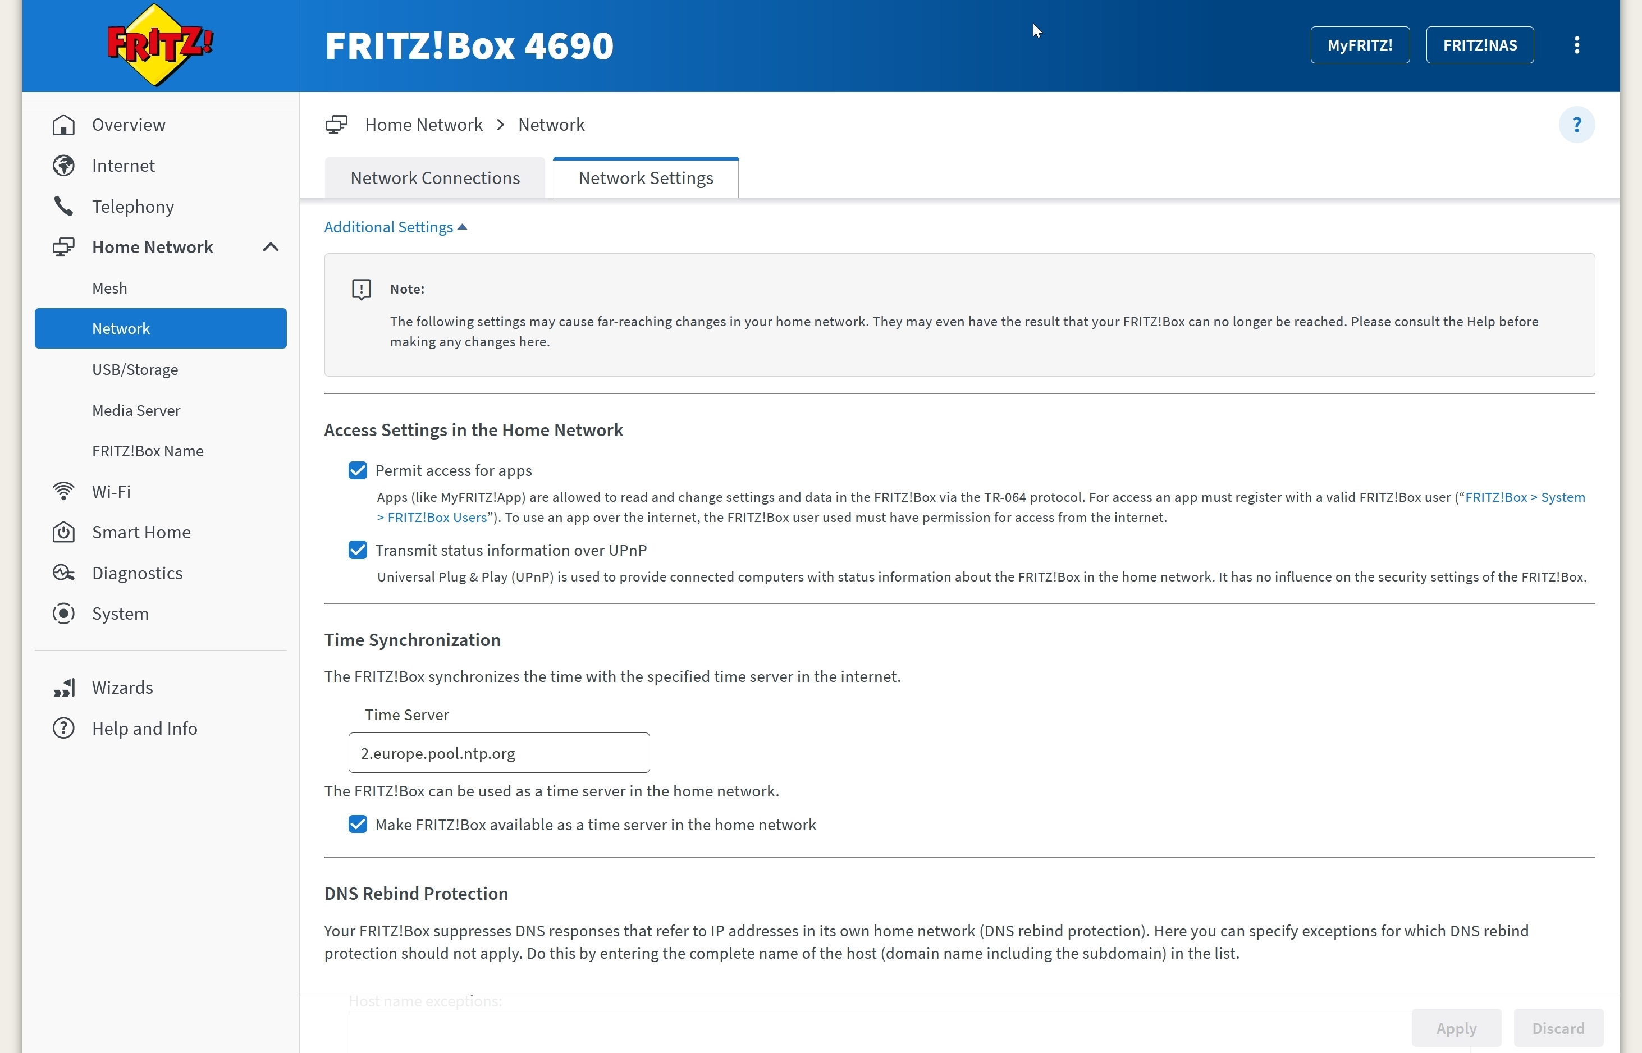Open the three-dot menu in the header
1642x1053 pixels.
click(1577, 45)
